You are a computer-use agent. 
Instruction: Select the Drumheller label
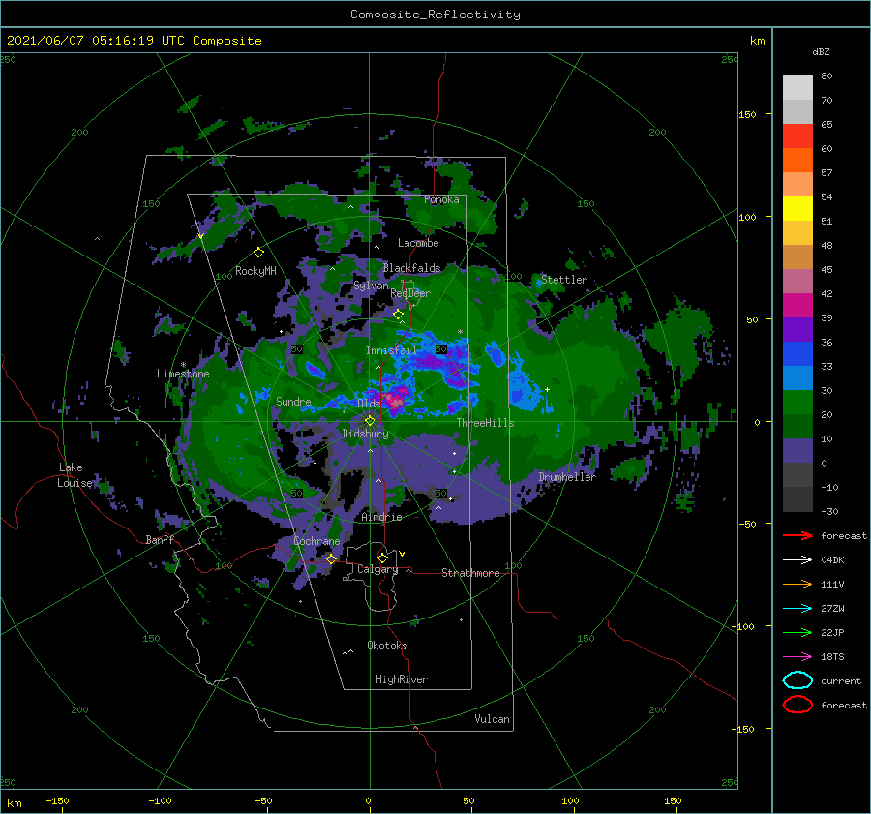[567, 477]
